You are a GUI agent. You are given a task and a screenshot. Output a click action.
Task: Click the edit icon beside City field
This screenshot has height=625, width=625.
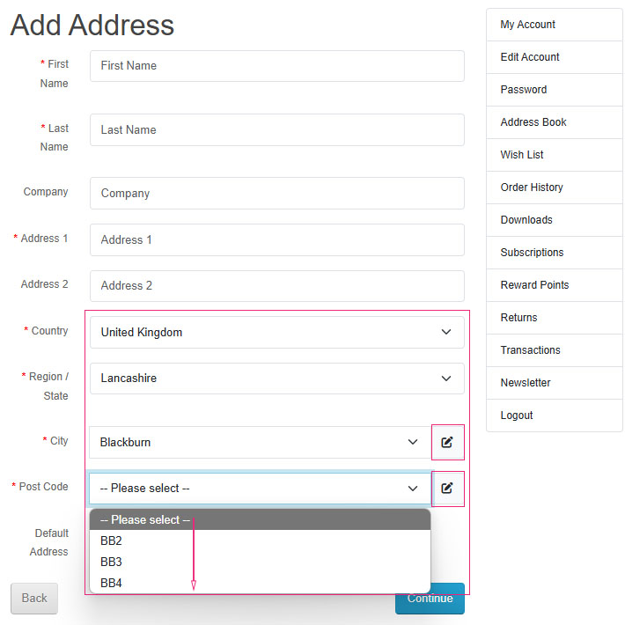(x=447, y=442)
